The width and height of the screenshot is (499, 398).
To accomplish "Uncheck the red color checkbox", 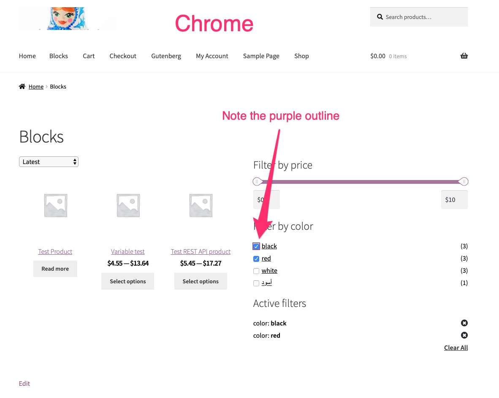I will [256, 259].
